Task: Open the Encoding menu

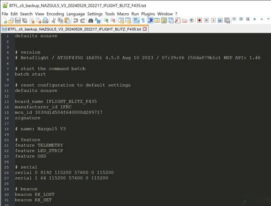Action: tap(55, 14)
